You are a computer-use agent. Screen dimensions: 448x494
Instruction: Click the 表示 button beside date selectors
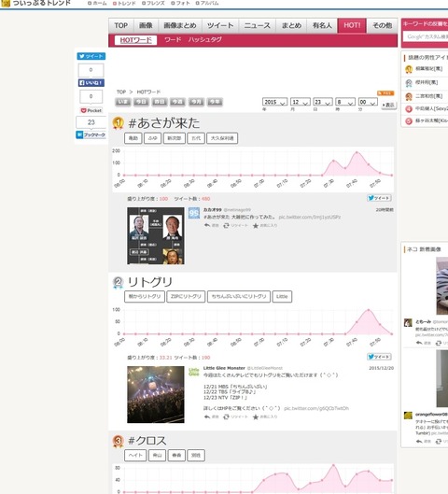(x=388, y=105)
